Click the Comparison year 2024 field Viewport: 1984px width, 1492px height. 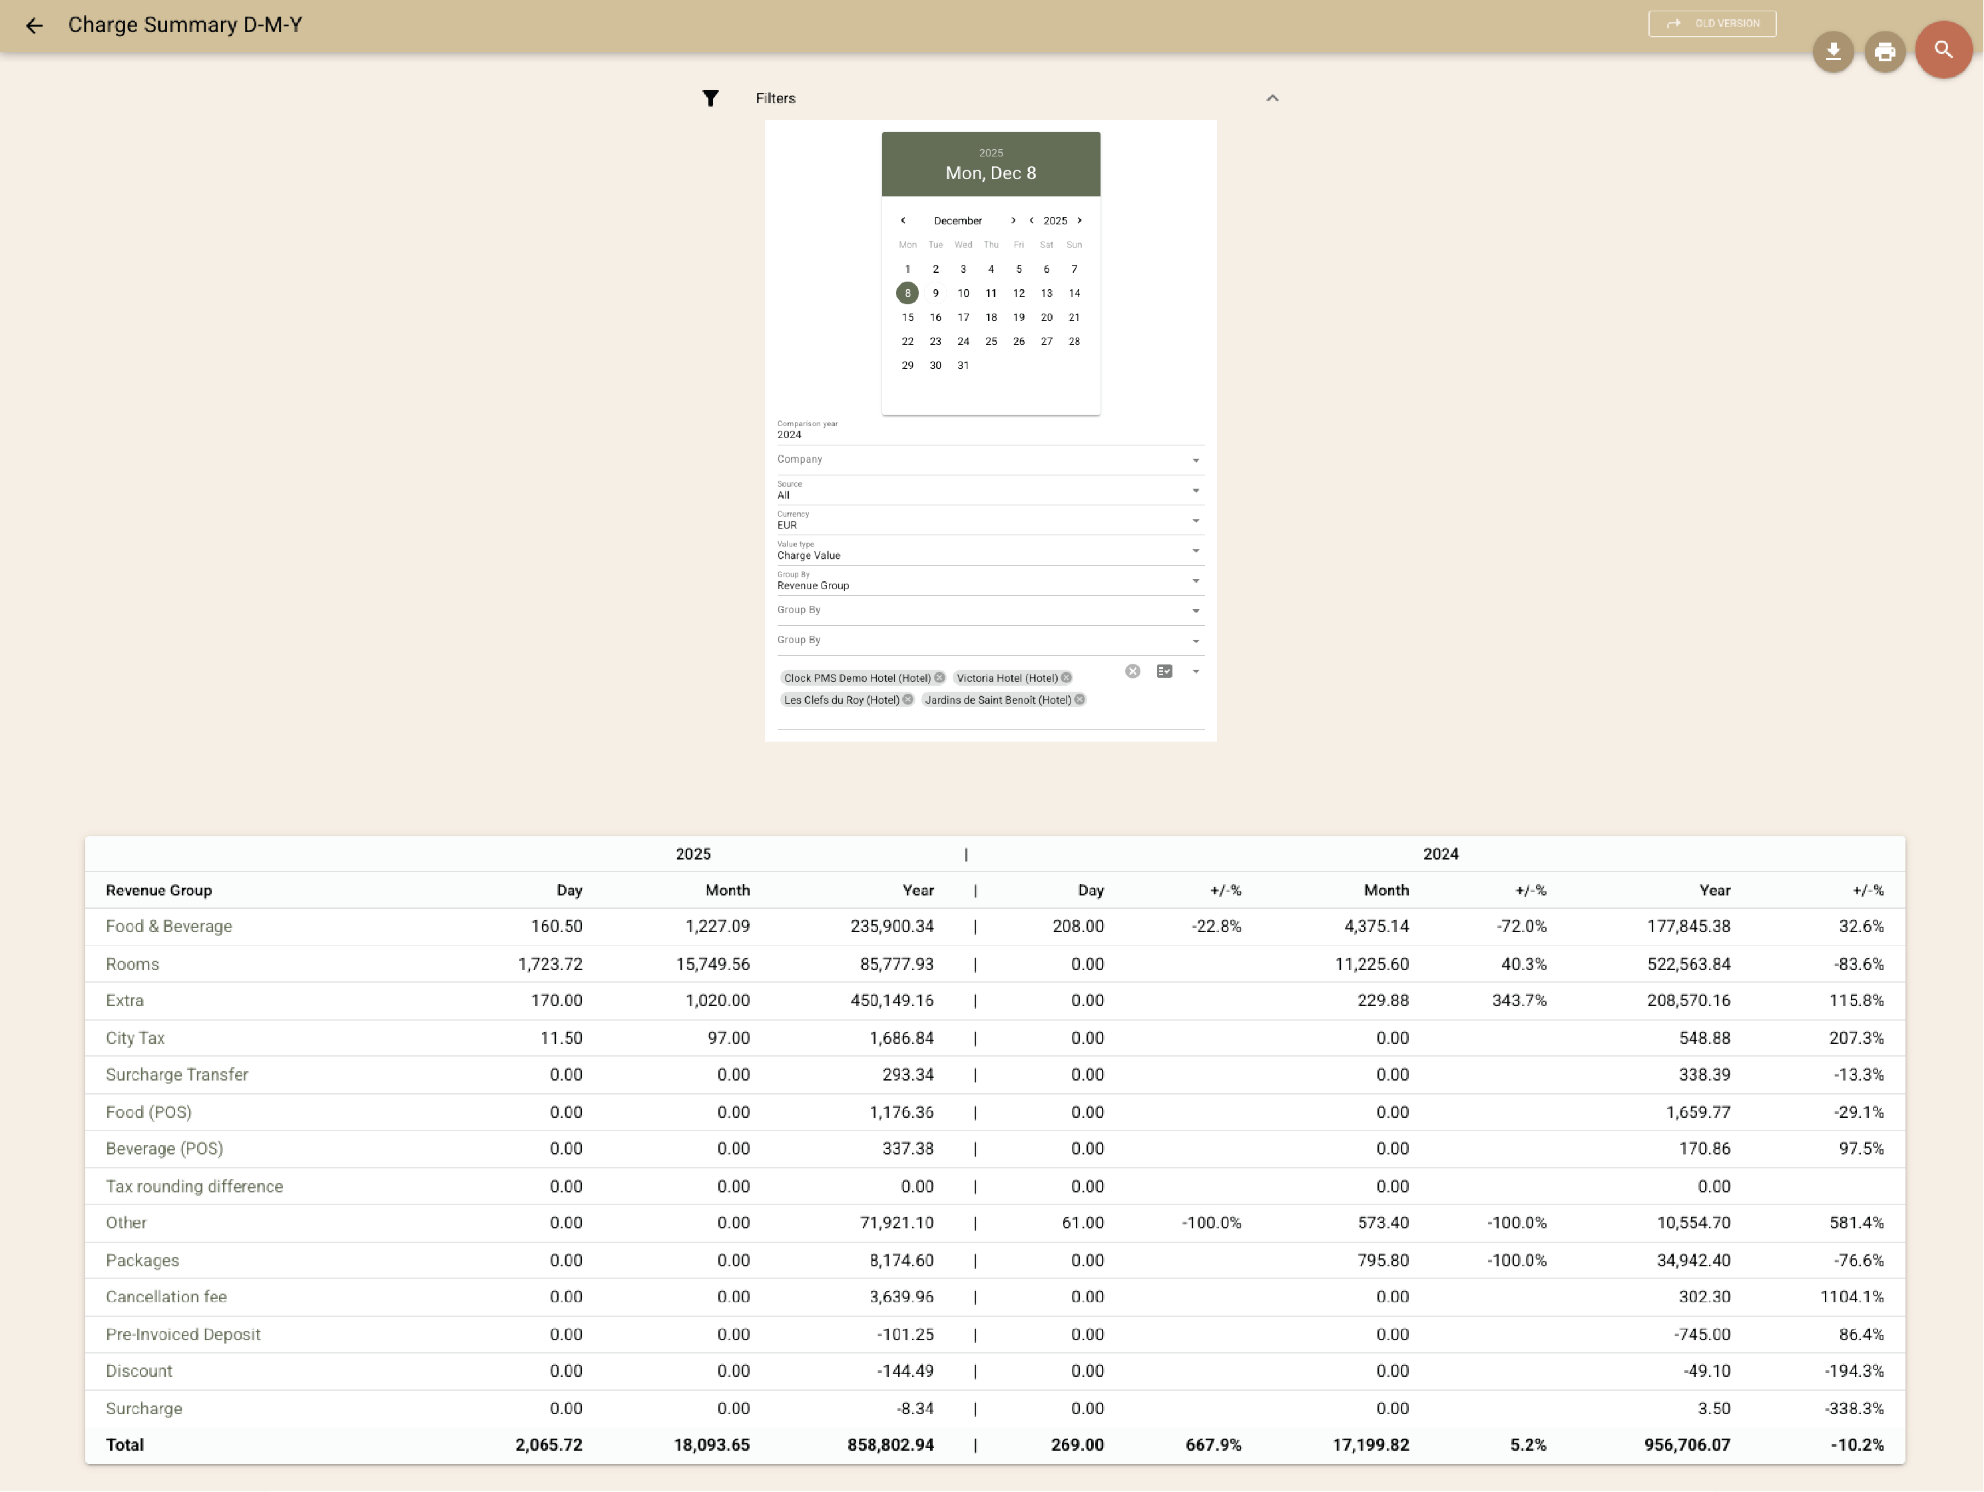987,434
